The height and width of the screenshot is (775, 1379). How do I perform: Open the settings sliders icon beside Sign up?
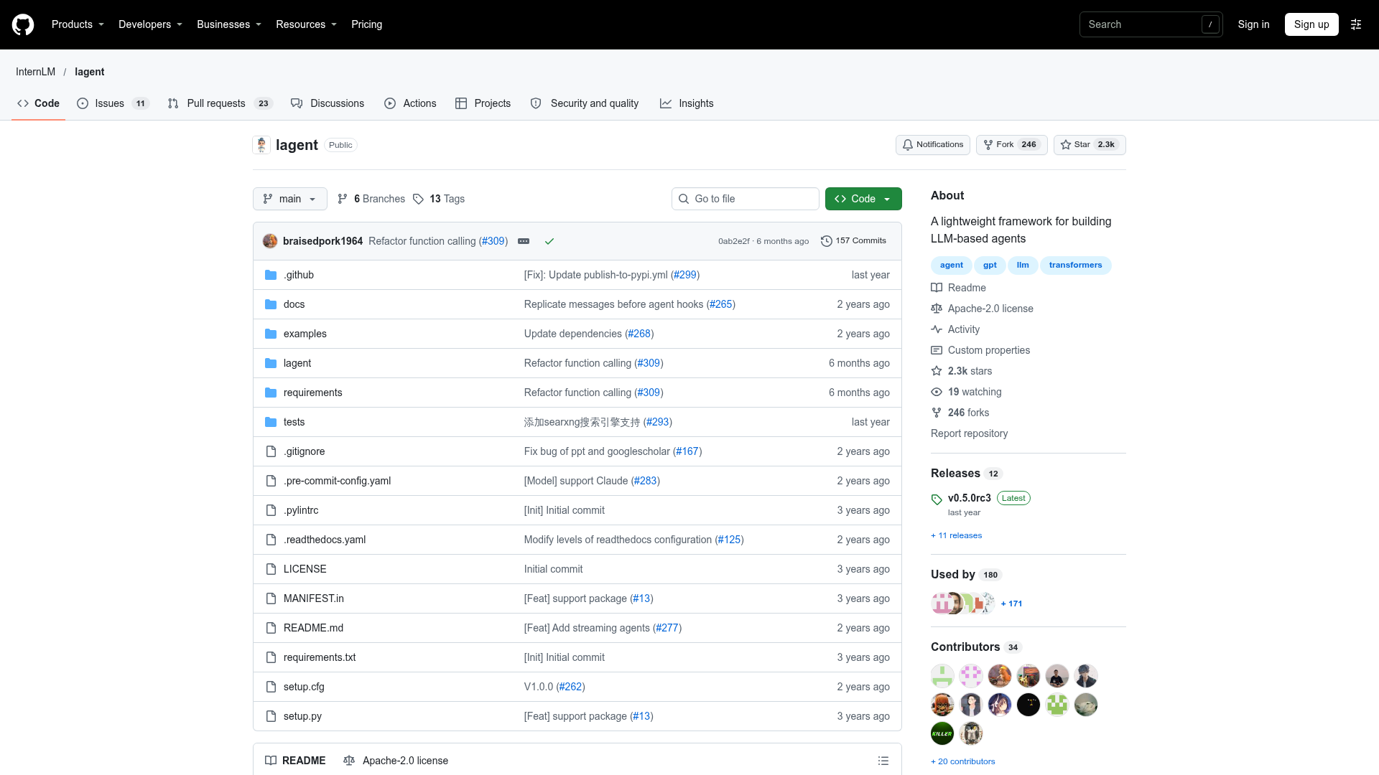coord(1356,24)
